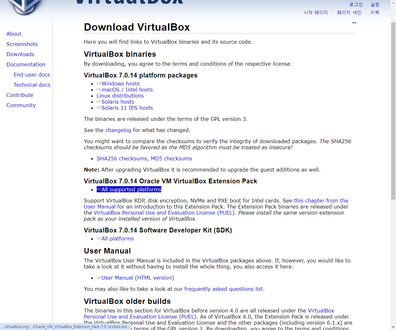Open SHA256 checksums link
This screenshot has width=396, height=330.
point(122,158)
